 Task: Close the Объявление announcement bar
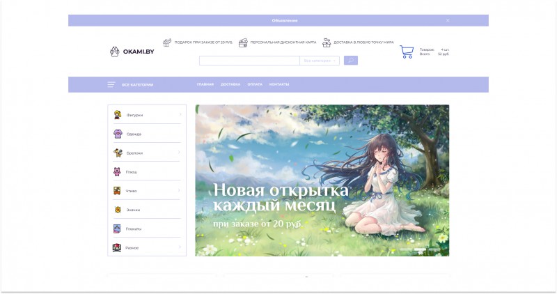[x=448, y=21]
